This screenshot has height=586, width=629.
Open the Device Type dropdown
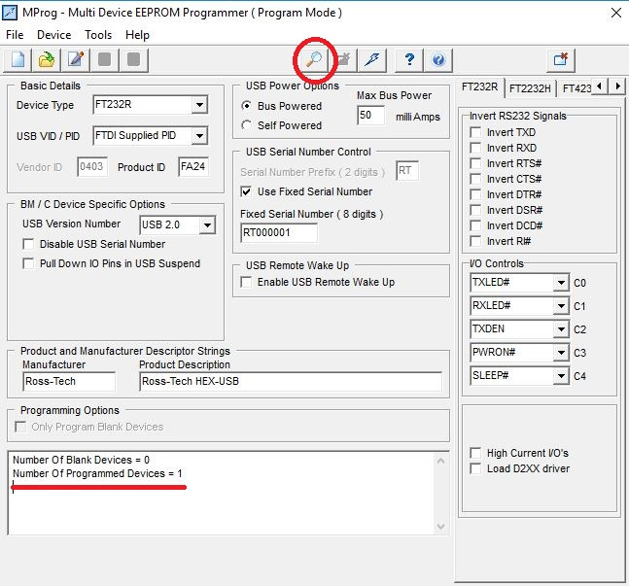pyautogui.click(x=199, y=105)
